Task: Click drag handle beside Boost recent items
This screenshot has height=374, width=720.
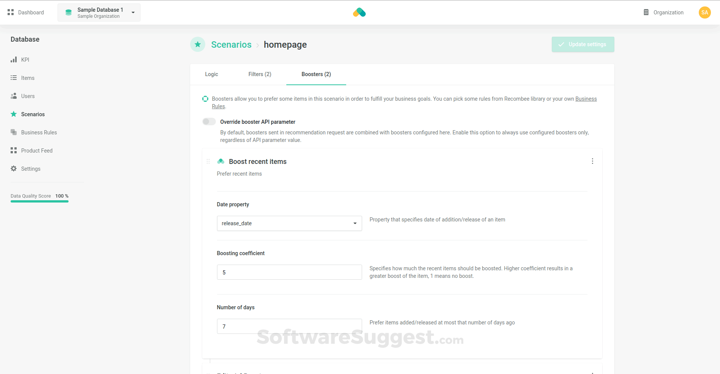Action: pyautogui.click(x=208, y=162)
